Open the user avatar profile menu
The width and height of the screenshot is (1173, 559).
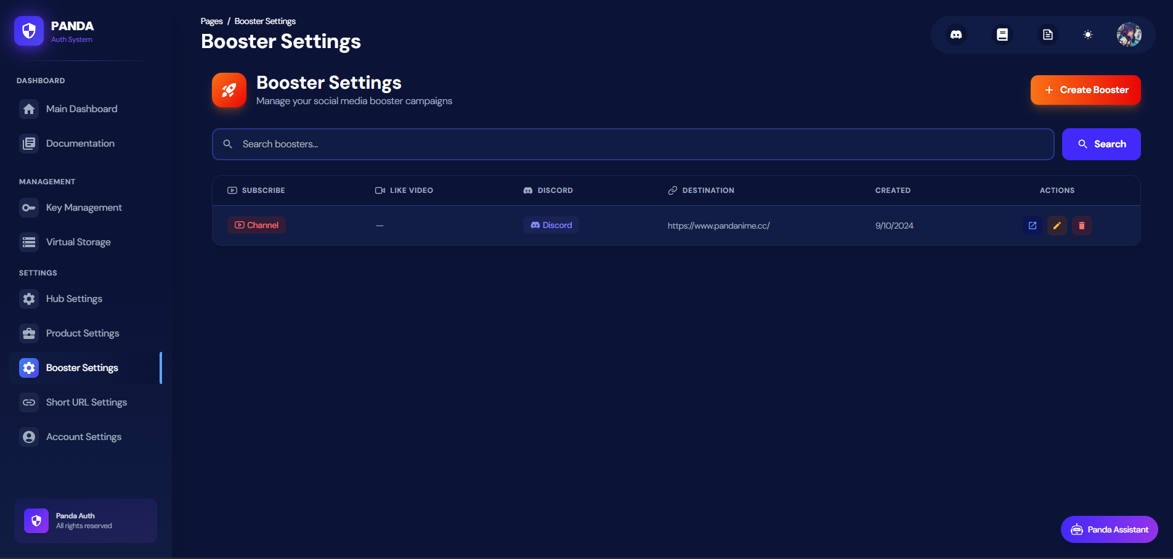pyautogui.click(x=1129, y=35)
